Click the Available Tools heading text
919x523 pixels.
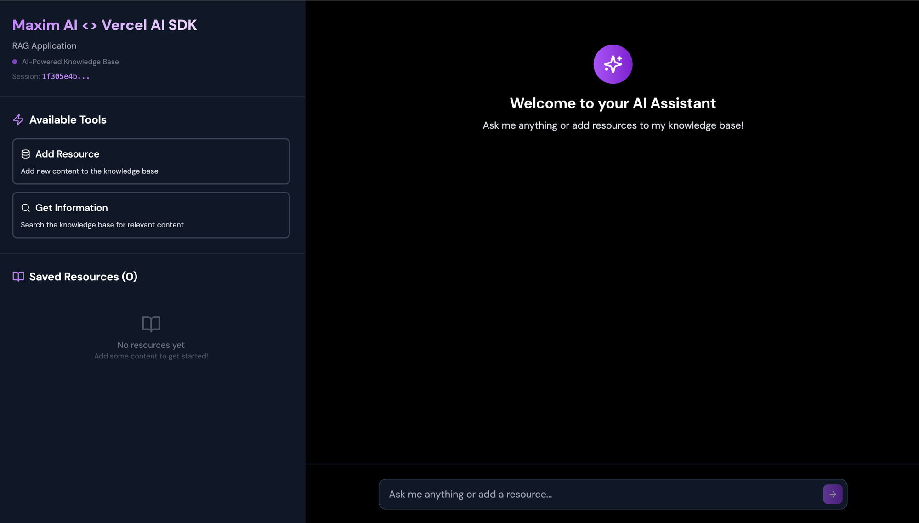click(x=68, y=120)
